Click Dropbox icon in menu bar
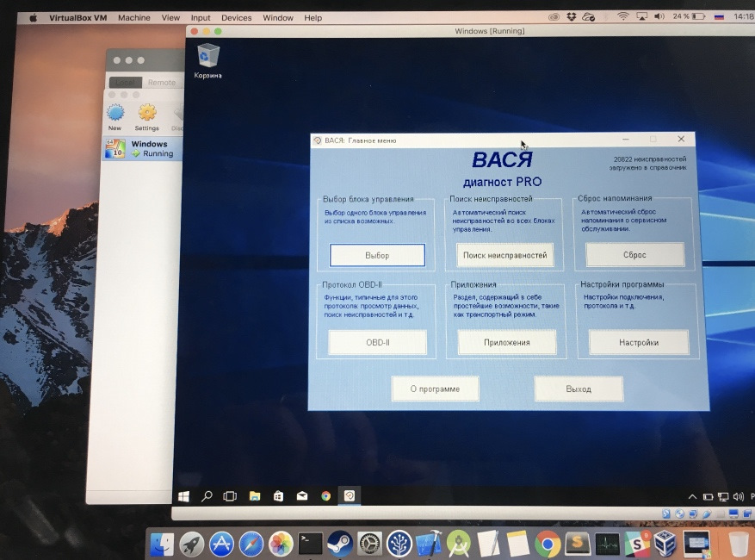Image resolution: width=755 pixels, height=560 pixels. coord(572,17)
